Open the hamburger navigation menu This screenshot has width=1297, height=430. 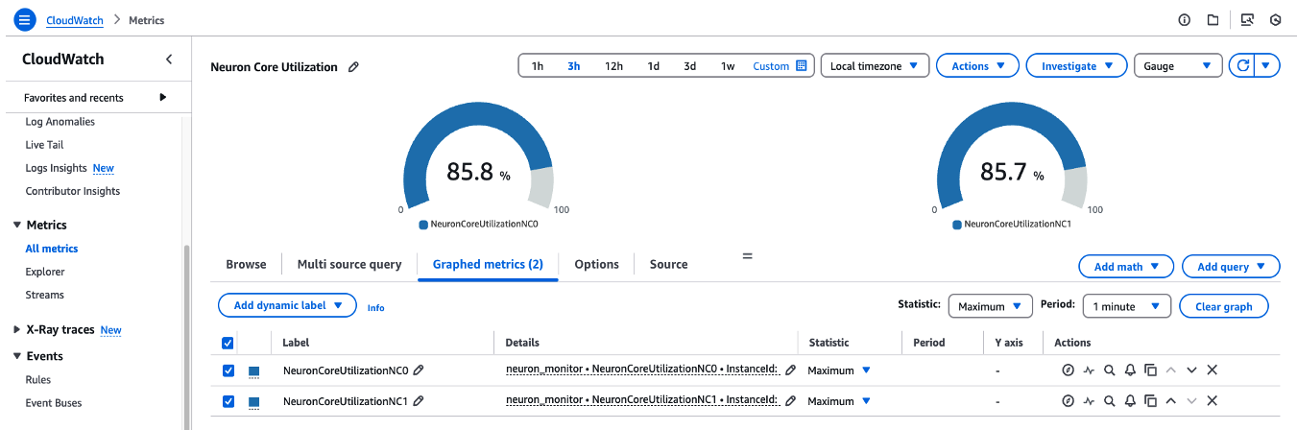[26, 19]
